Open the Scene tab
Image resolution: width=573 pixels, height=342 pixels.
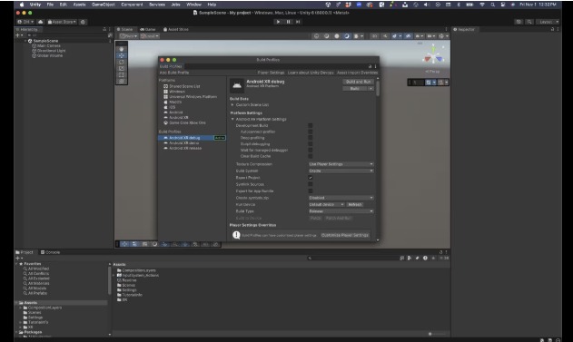(124, 29)
